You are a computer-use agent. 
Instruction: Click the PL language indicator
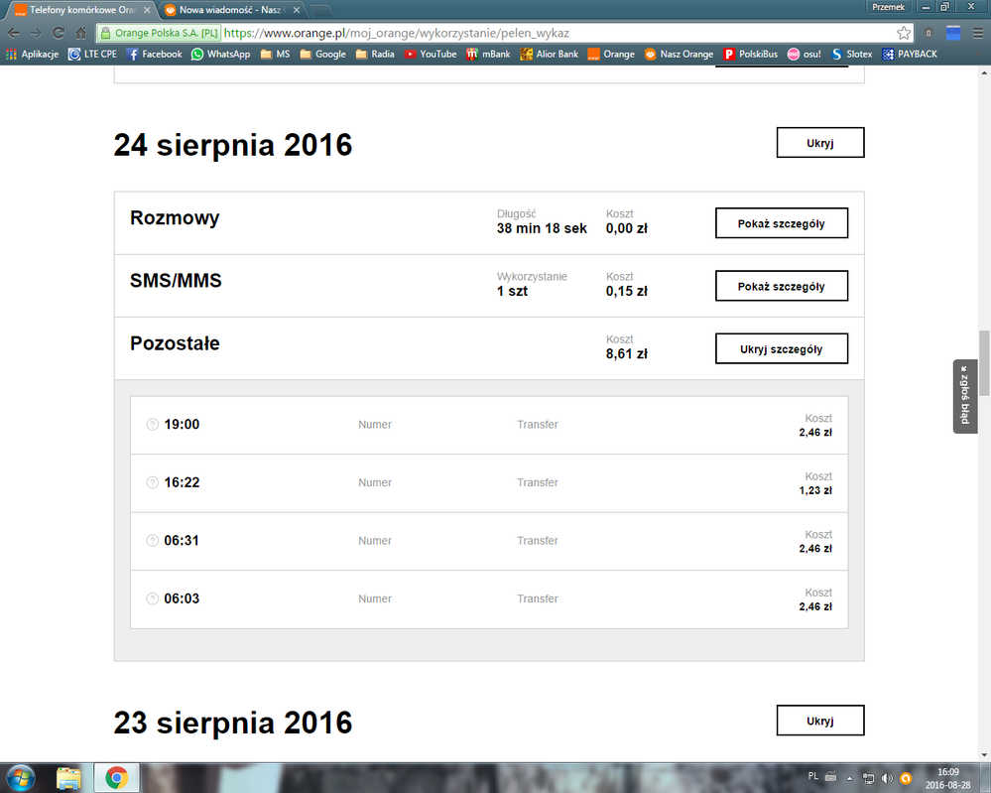812,776
